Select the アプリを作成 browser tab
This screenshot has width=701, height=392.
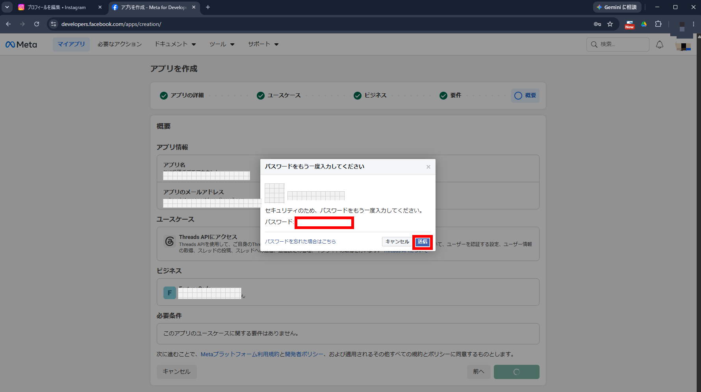[154, 7]
